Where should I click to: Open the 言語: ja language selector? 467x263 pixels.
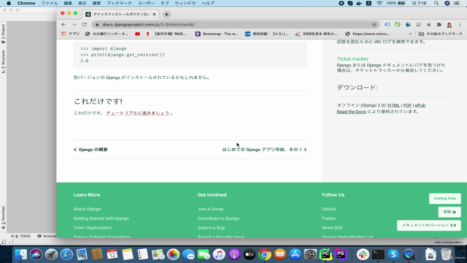pos(449,212)
